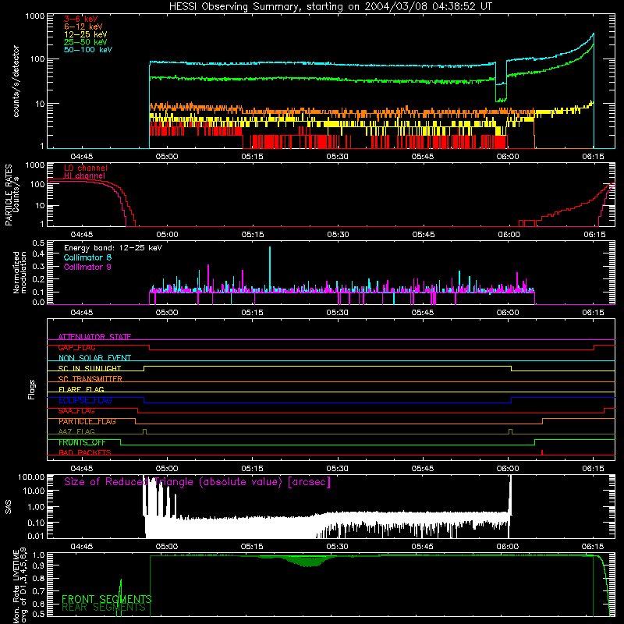The width and height of the screenshot is (624, 624).
Task: Click the 05:45 tick label under the Flags plot
Action: click(x=423, y=469)
